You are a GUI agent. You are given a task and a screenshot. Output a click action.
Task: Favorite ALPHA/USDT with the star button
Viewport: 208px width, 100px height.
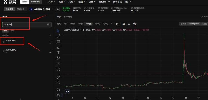(58, 9)
